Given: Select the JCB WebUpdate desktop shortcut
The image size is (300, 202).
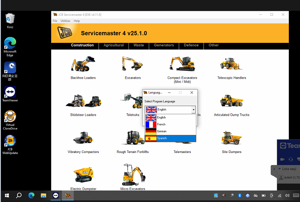Looking at the screenshot, I should tap(10, 144).
